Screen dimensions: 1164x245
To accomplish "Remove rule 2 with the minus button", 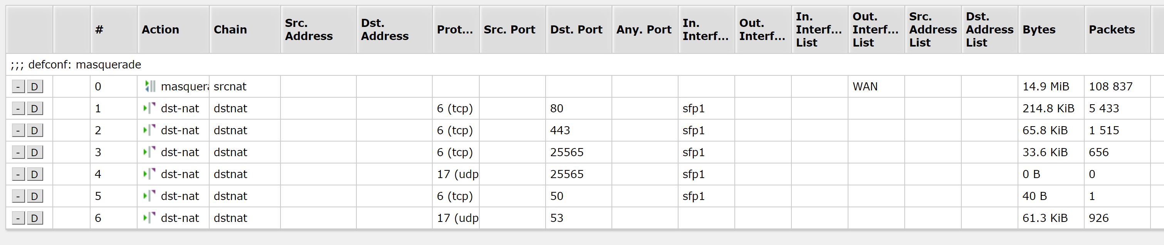I will [18, 130].
